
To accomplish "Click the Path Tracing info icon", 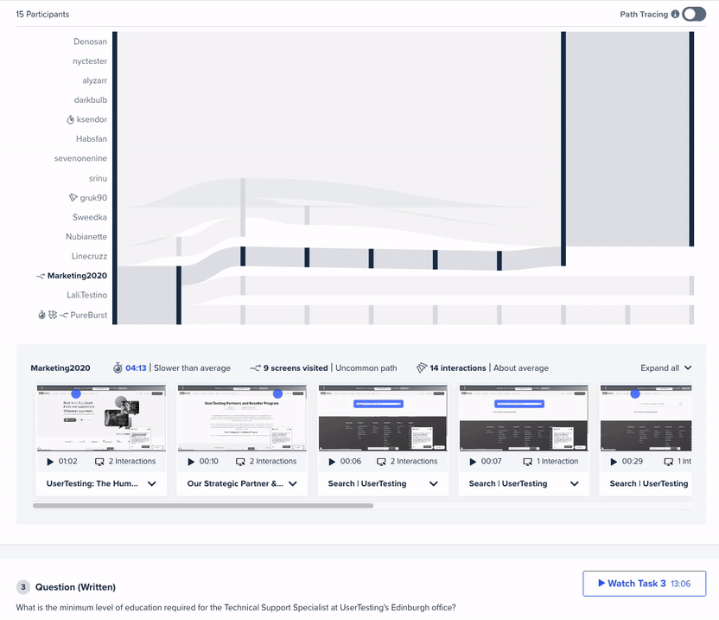I will (675, 15).
